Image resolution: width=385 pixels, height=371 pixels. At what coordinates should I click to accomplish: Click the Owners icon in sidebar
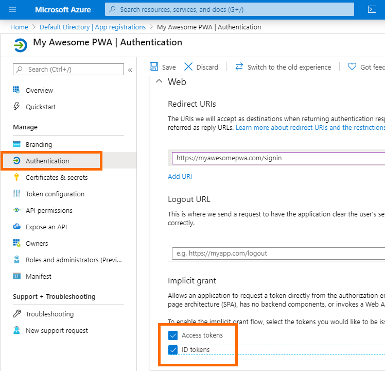pos(16,243)
